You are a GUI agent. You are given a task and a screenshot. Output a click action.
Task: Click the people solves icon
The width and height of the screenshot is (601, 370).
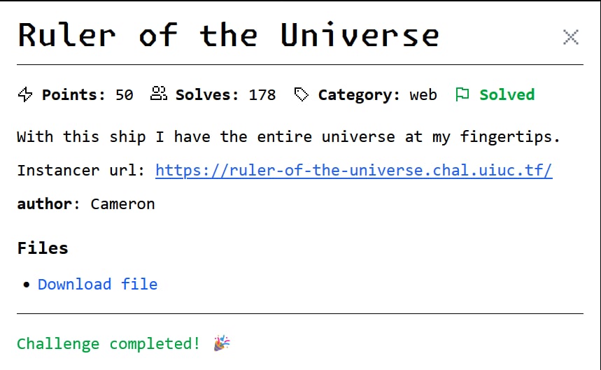[x=159, y=94]
